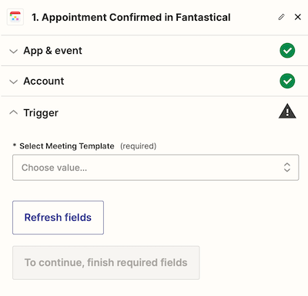The height and width of the screenshot is (296, 308).
Task: Click the disabled 'To continue, finish required fields' button
Action: coord(106,263)
